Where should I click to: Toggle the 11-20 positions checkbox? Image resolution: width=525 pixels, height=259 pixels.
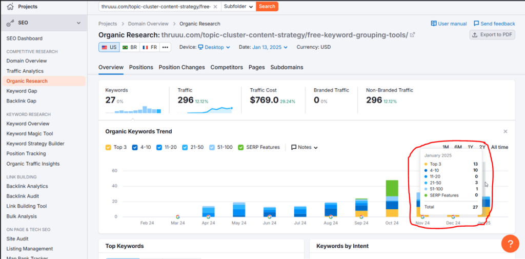point(159,147)
